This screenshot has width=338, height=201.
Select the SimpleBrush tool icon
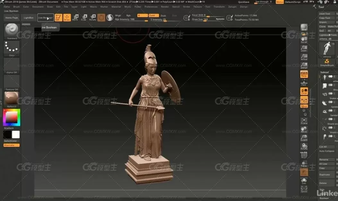327,63
